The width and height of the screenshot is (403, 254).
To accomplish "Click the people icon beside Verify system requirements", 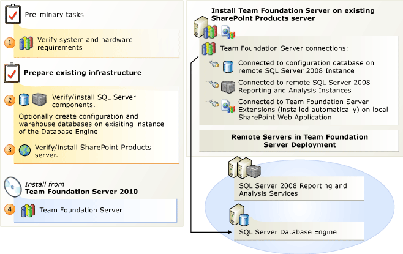I will coord(26,43).
